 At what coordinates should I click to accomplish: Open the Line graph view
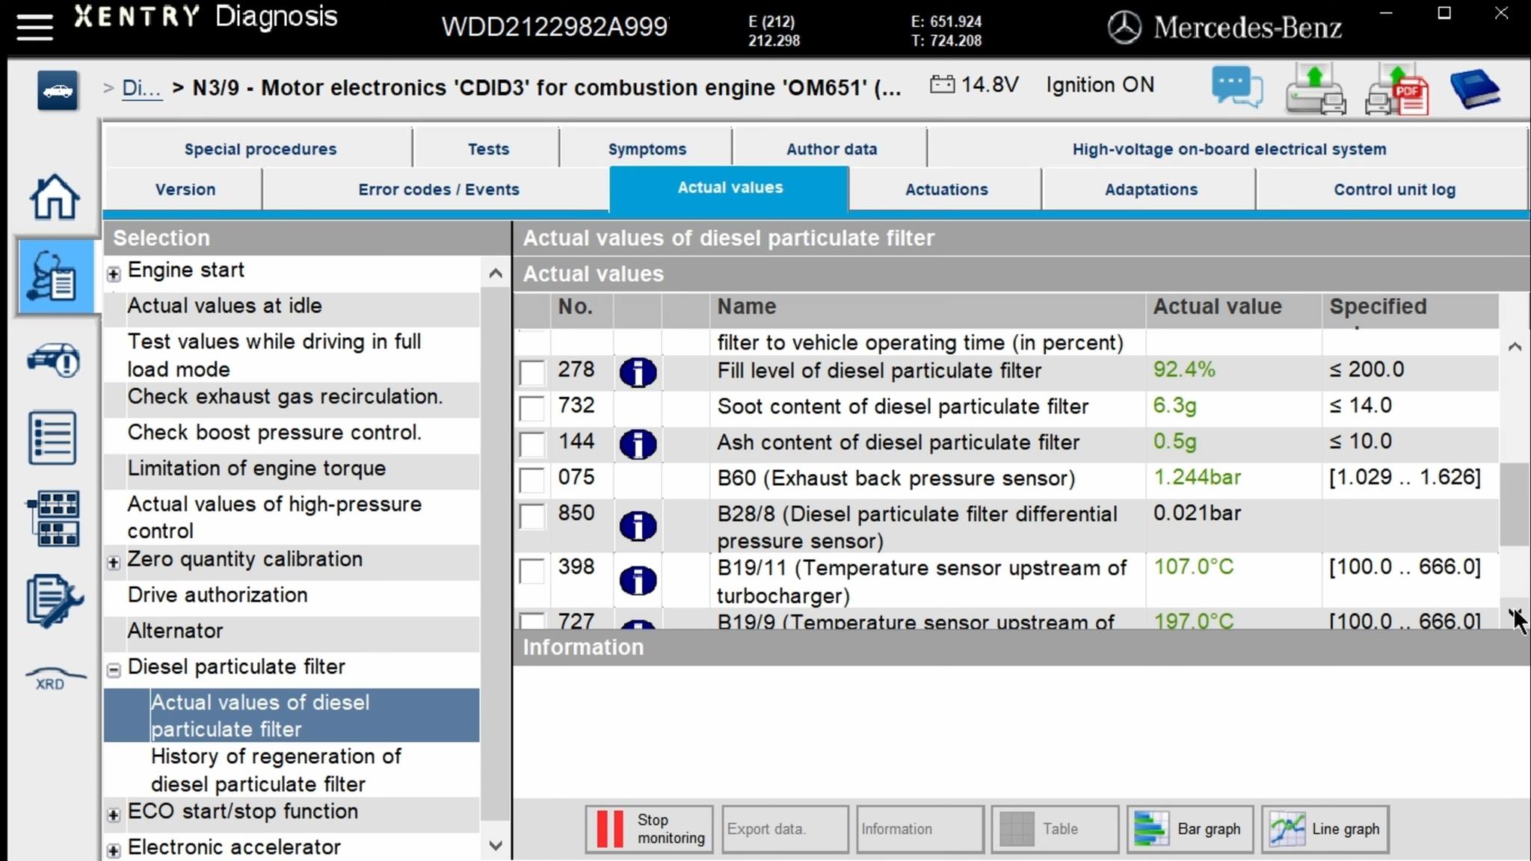pyautogui.click(x=1325, y=829)
